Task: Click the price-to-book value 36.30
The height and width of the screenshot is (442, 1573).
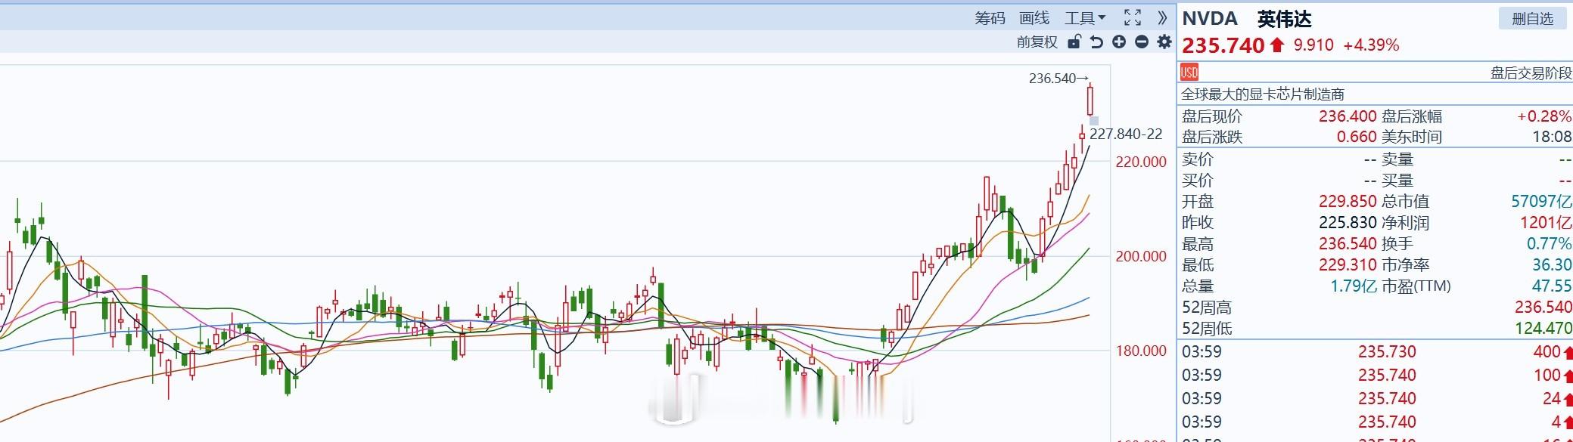Action: click(x=1552, y=265)
